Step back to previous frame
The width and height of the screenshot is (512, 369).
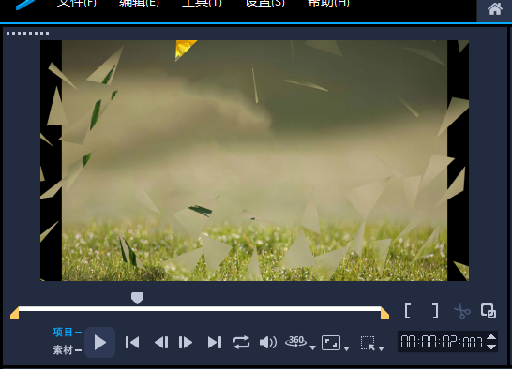(x=161, y=343)
